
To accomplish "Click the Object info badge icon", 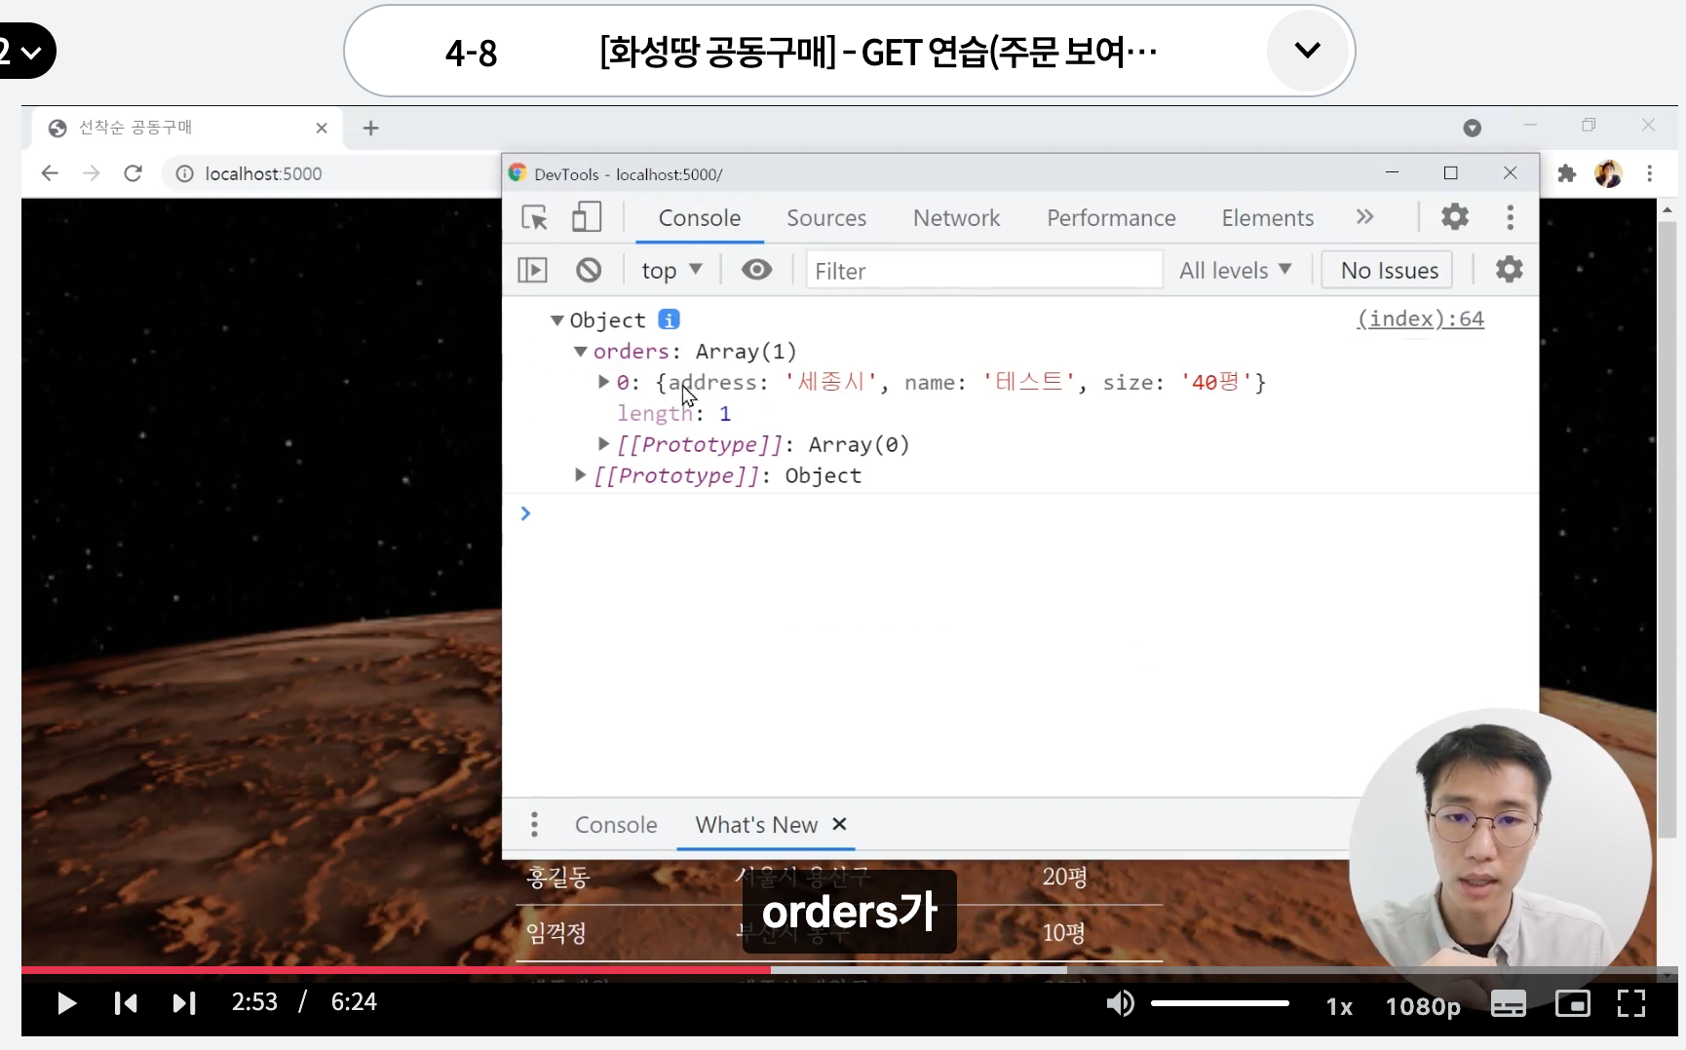I will 669,319.
